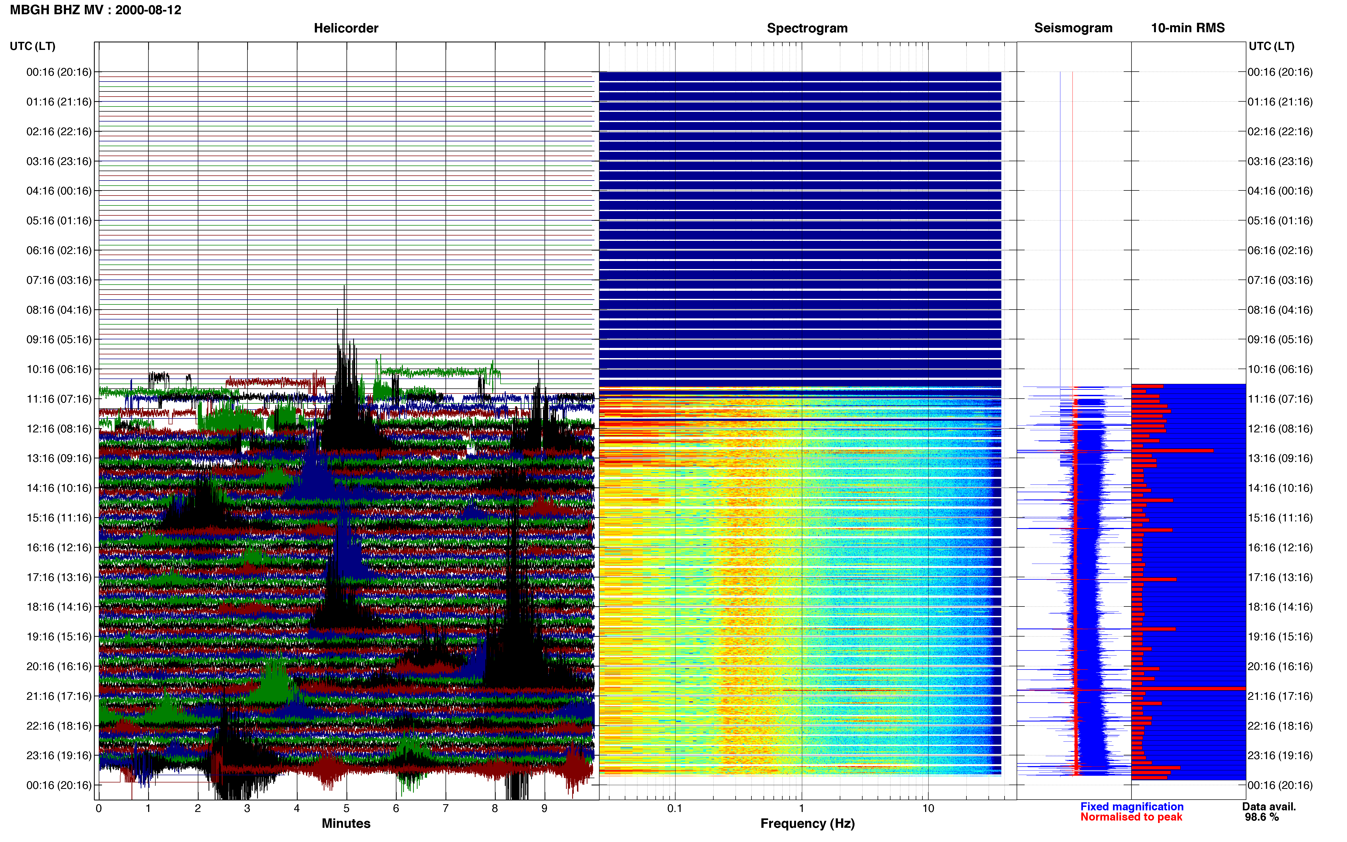
Task: Click the 06:16 (02:16) label on the Helicorder axis
Action: 59,251
